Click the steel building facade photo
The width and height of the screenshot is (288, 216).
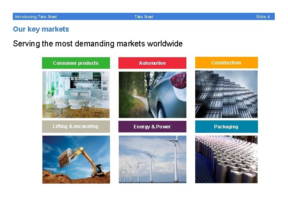pos(226,94)
